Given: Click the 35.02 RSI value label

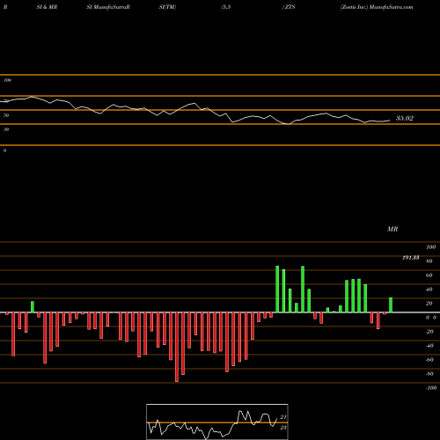Looking at the screenshot, I should tap(405, 118).
